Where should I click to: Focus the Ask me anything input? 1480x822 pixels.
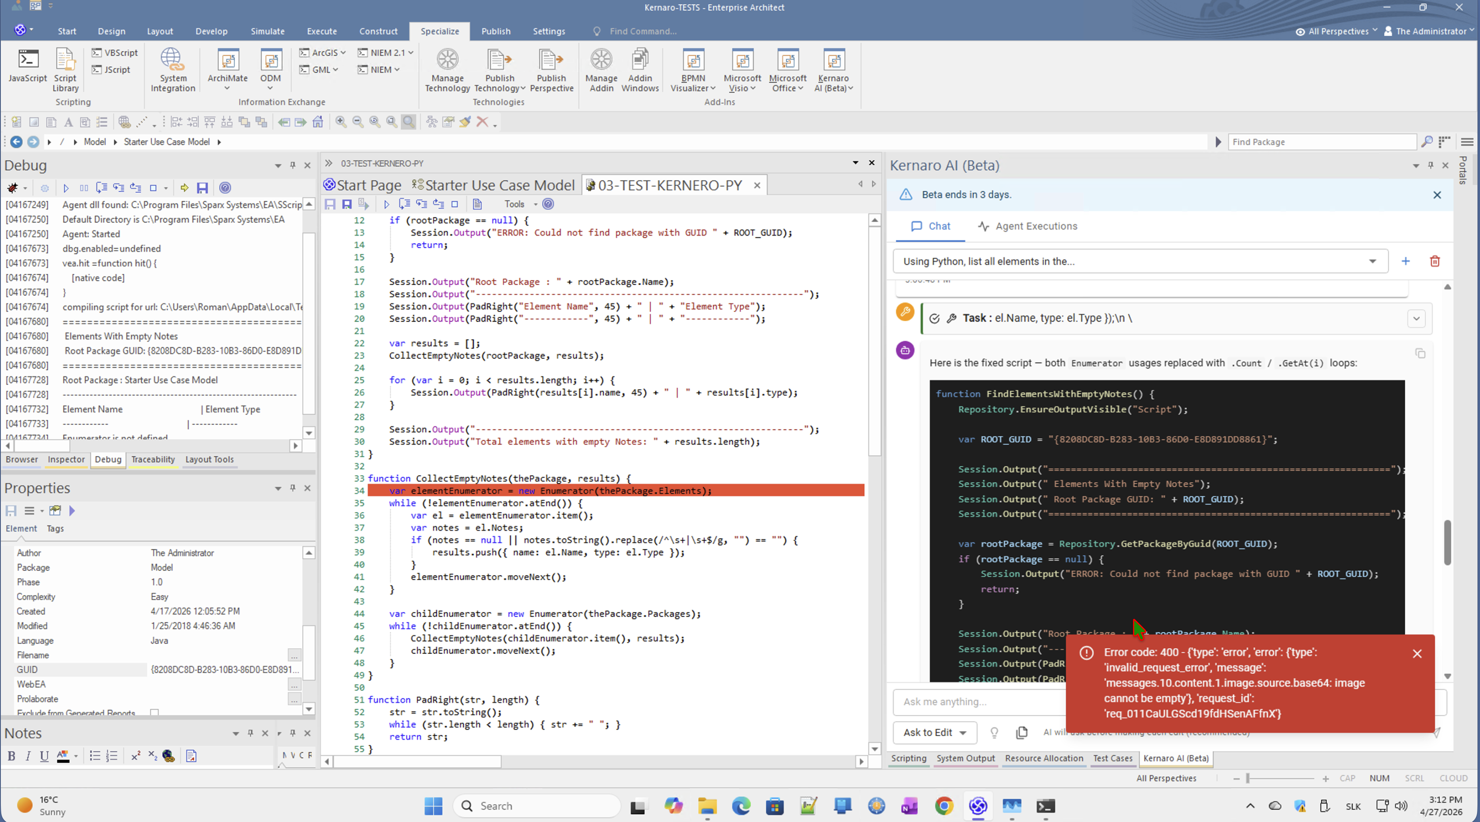point(980,701)
